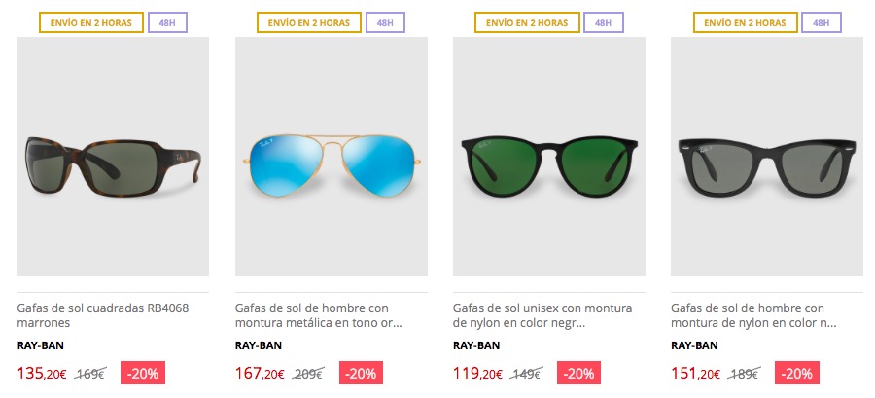Click the 151,20€ price of the fourth product
Viewport: 875px width, 398px height.
pyautogui.click(x=695, y=373)
